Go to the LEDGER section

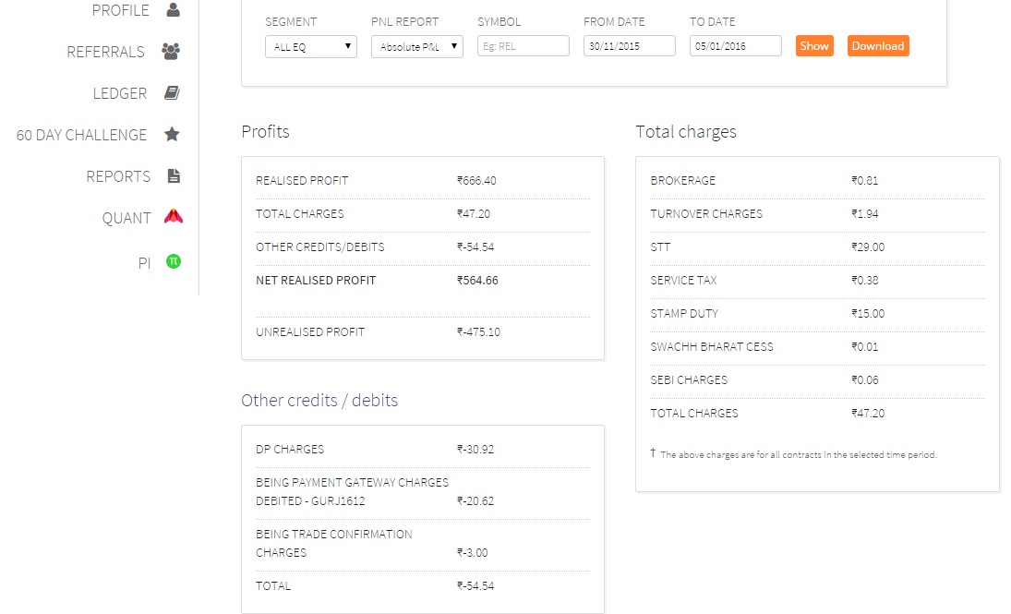click(x=120, y=93)
